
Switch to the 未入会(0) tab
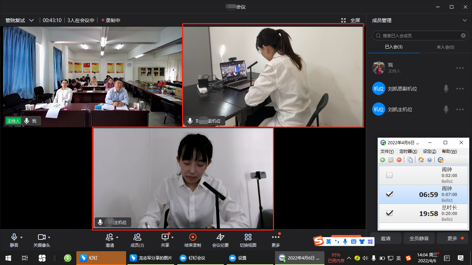pos(445,47)
